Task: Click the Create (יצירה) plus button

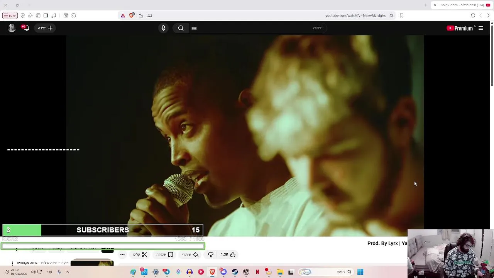Action: 45,28
